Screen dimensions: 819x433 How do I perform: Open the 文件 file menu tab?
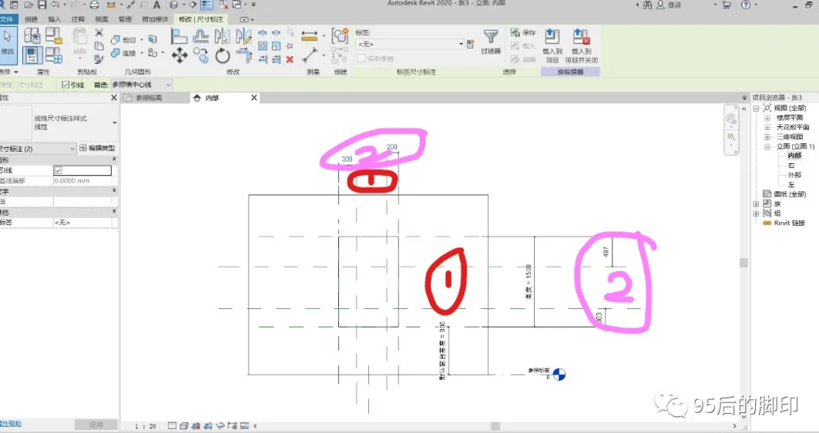8,19
